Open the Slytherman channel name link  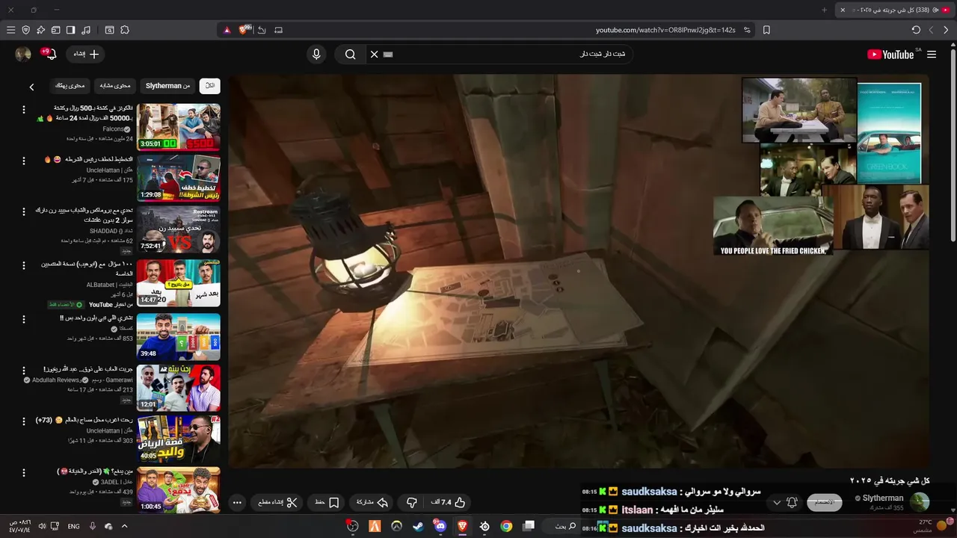[x=883, y=498]
